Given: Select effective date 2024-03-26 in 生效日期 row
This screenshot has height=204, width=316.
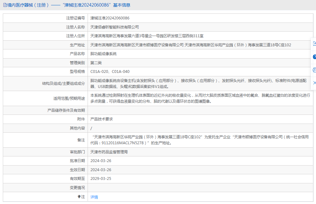Looking at the screenshot, I should [101, 170].
